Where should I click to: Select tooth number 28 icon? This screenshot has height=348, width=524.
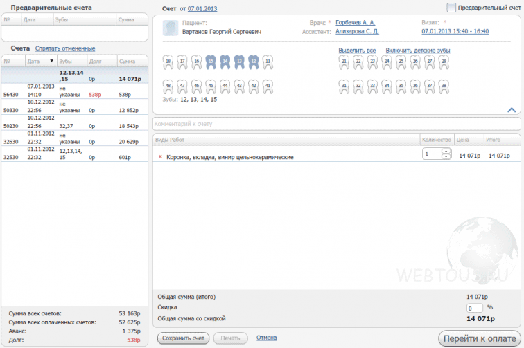click(x=444, y=62)
